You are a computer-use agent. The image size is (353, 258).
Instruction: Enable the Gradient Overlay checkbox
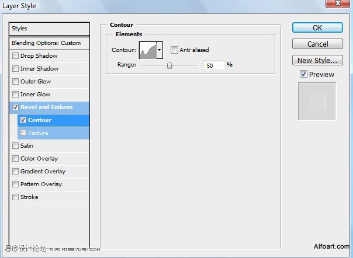pyautogui.click(x=15, y=171)
